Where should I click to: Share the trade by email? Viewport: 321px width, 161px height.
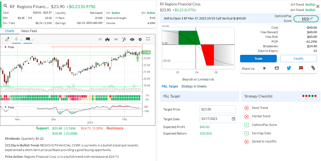pyautogui.click(x=277, y=68)
